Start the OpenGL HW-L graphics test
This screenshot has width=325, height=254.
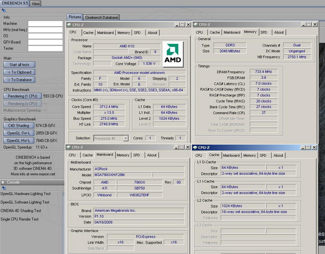click(x=18, y=140)
